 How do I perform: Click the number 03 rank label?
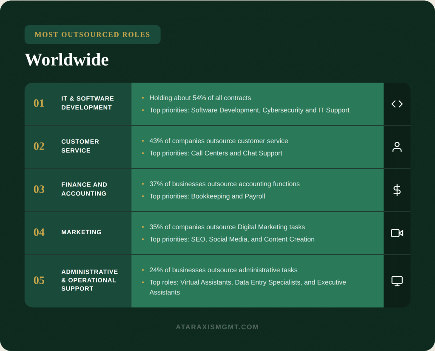tap(39, 190)
